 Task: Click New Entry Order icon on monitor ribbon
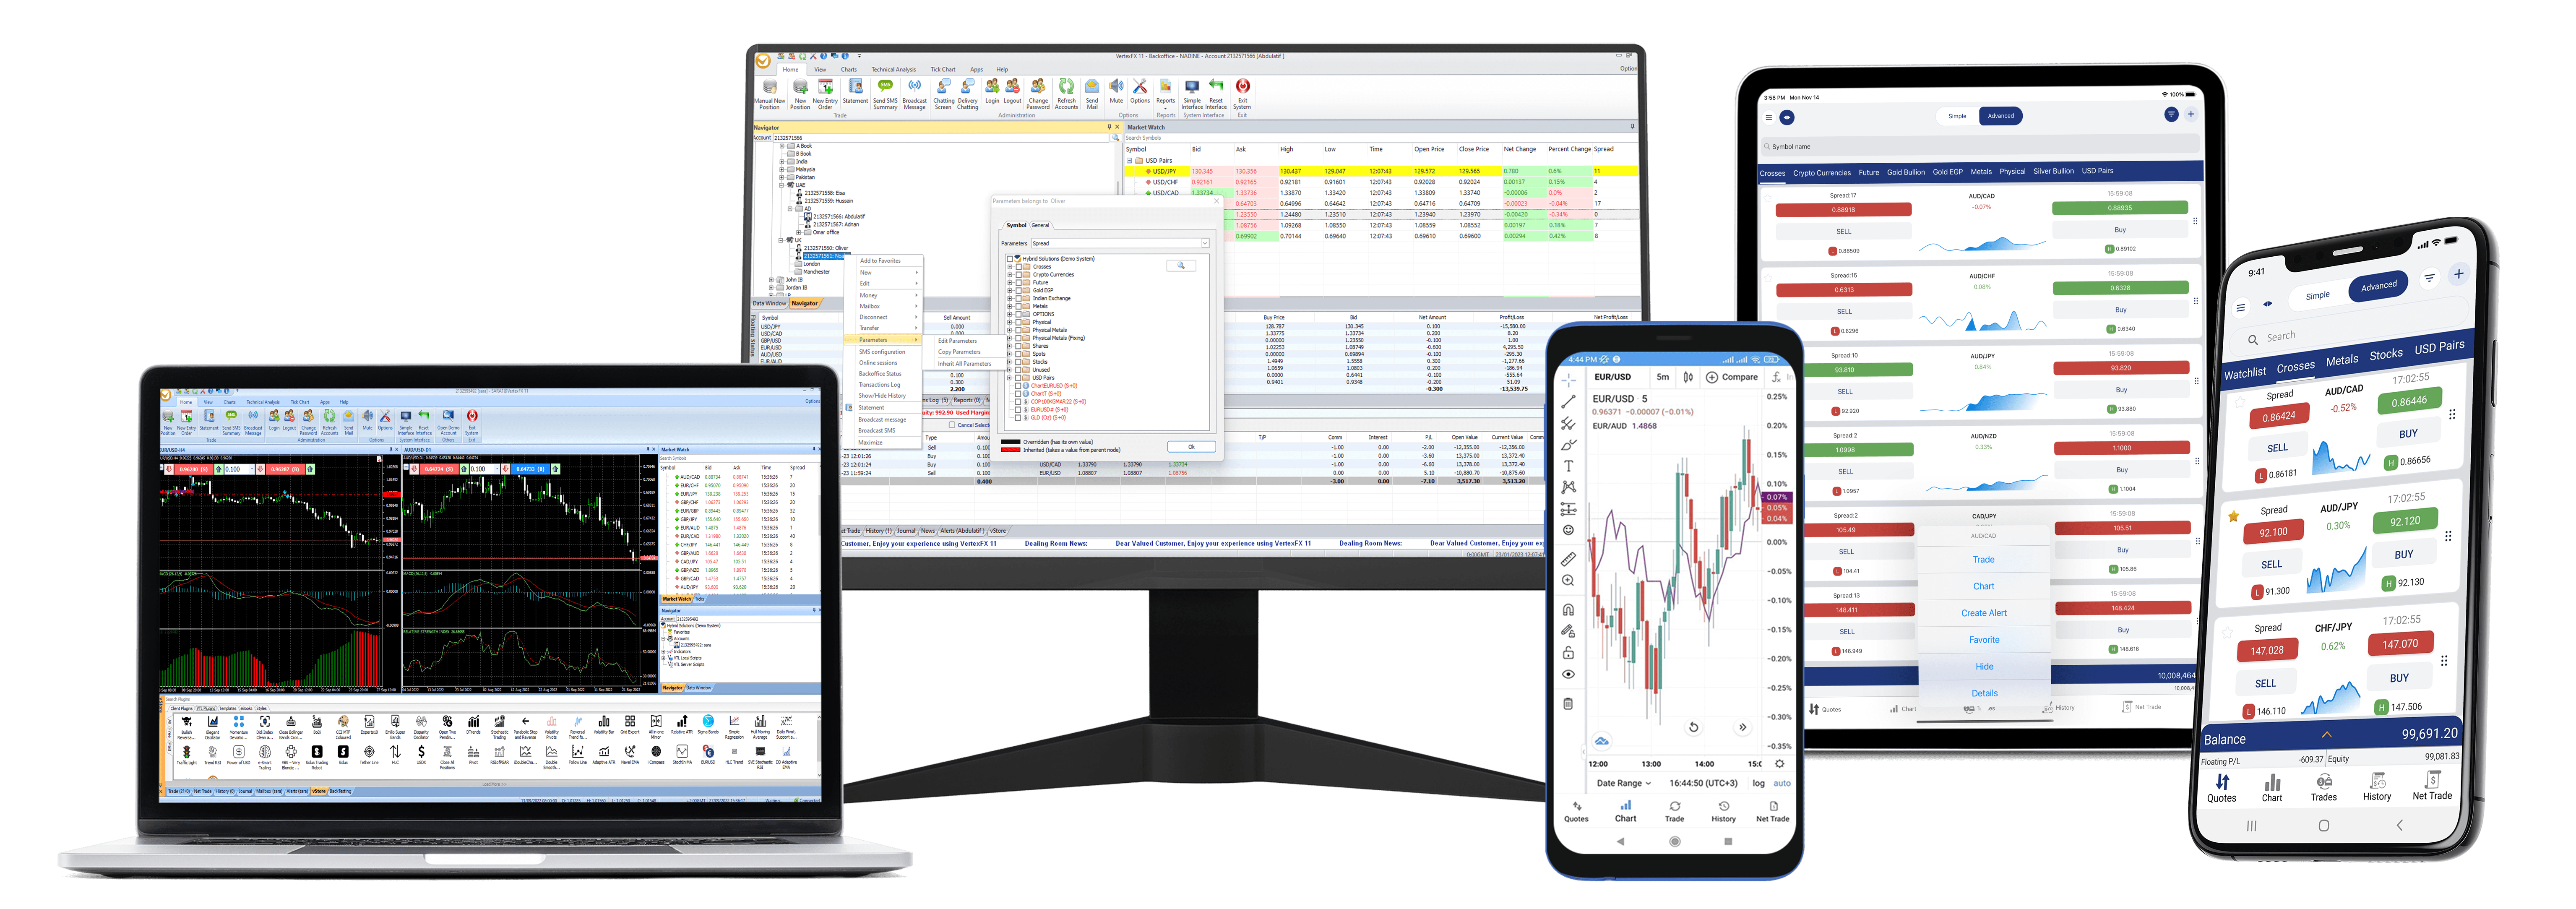pos(826,87)
